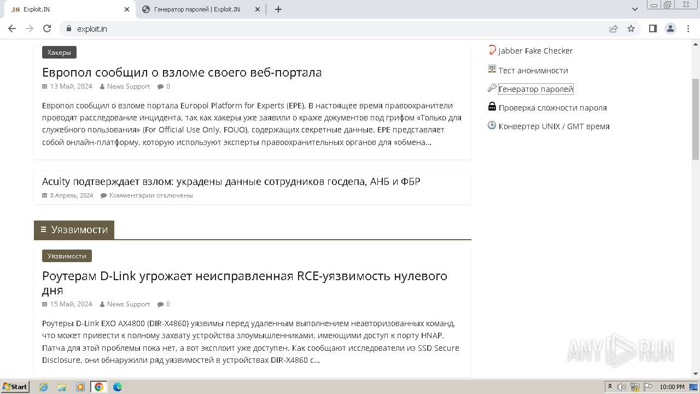
Task: Click the Уязвимости section heading
Action: pos(74,230)
